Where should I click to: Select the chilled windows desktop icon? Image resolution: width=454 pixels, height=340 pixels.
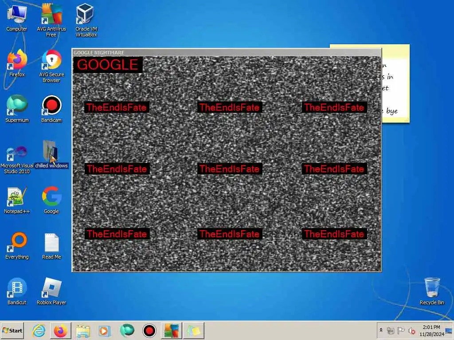[51, 155]
